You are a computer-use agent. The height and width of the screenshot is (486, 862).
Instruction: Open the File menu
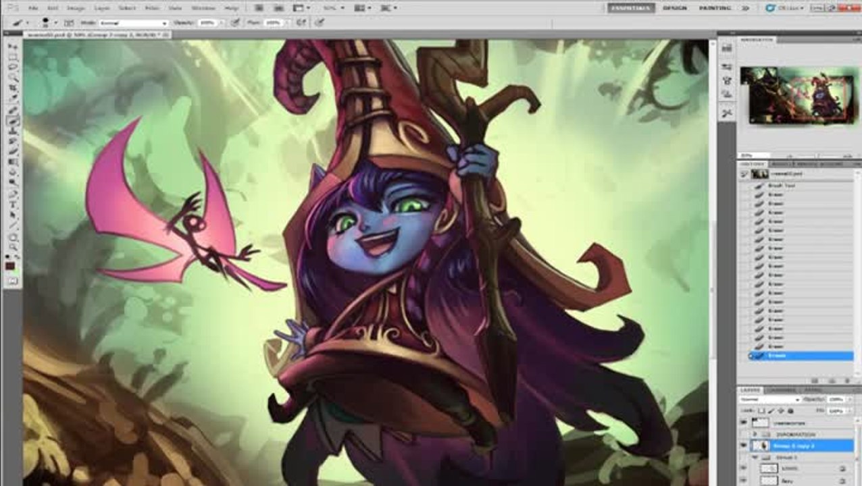[x=32, y=7]
